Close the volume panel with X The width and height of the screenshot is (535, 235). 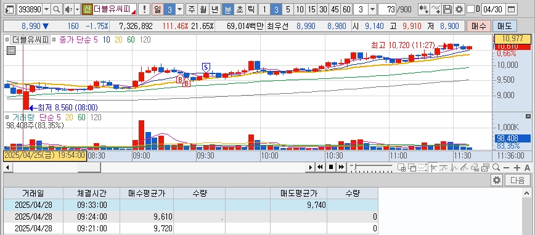click(x=528, y=117)
